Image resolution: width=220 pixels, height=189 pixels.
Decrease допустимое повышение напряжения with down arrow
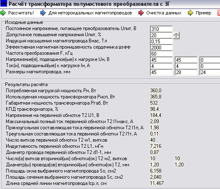[176, 37]
